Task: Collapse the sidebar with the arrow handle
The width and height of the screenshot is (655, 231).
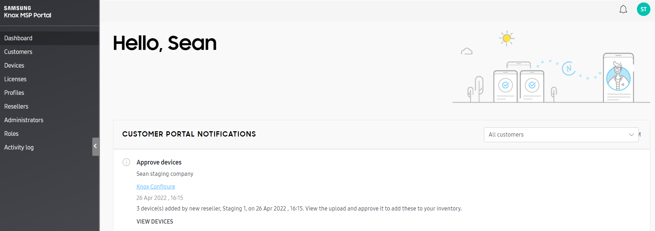Action: (x=95, y=146)
